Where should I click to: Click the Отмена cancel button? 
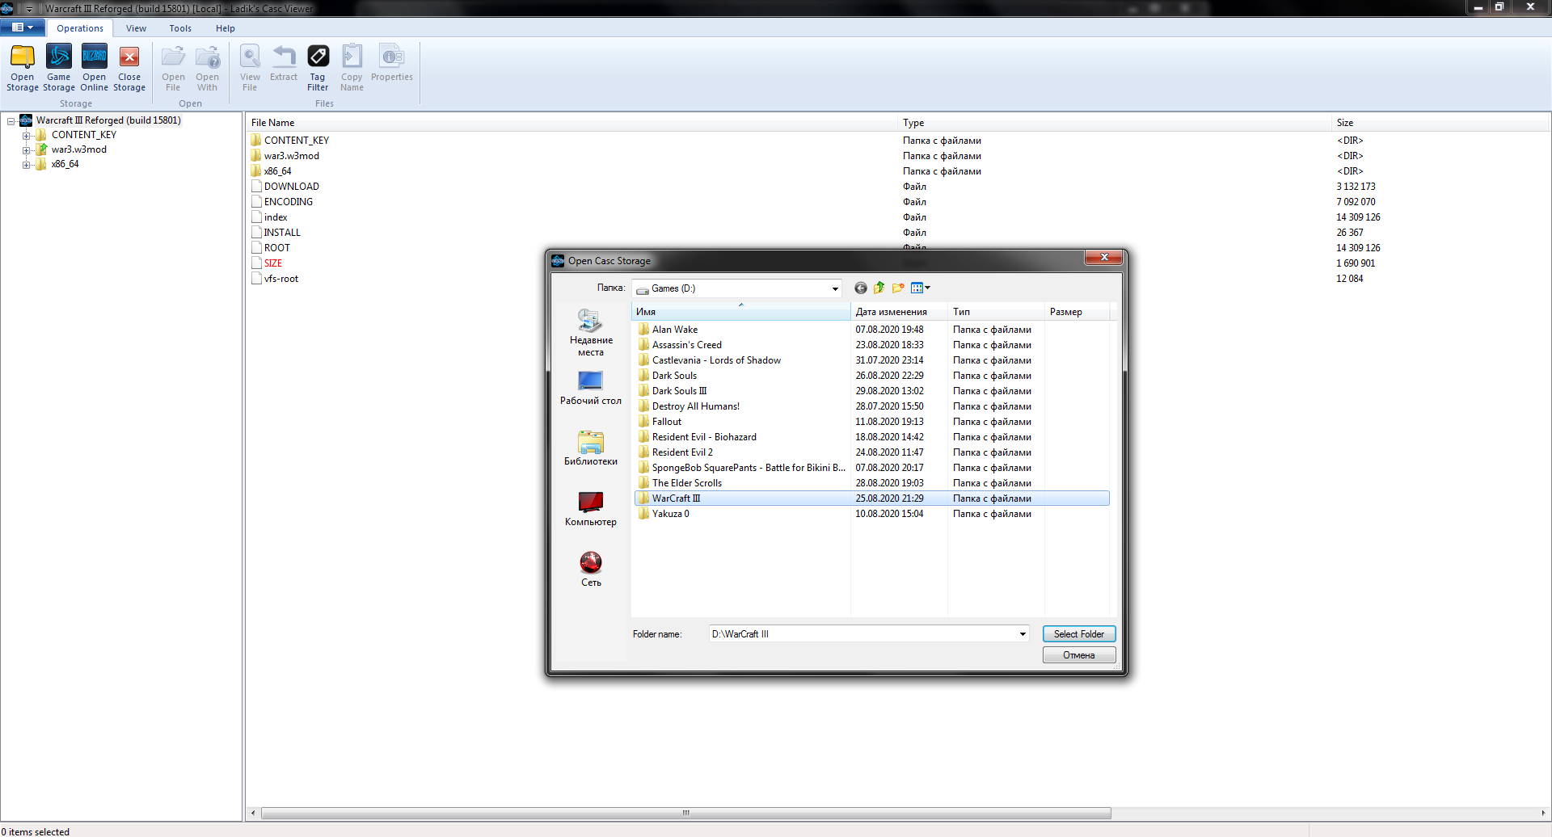(x=1079, y=655)
